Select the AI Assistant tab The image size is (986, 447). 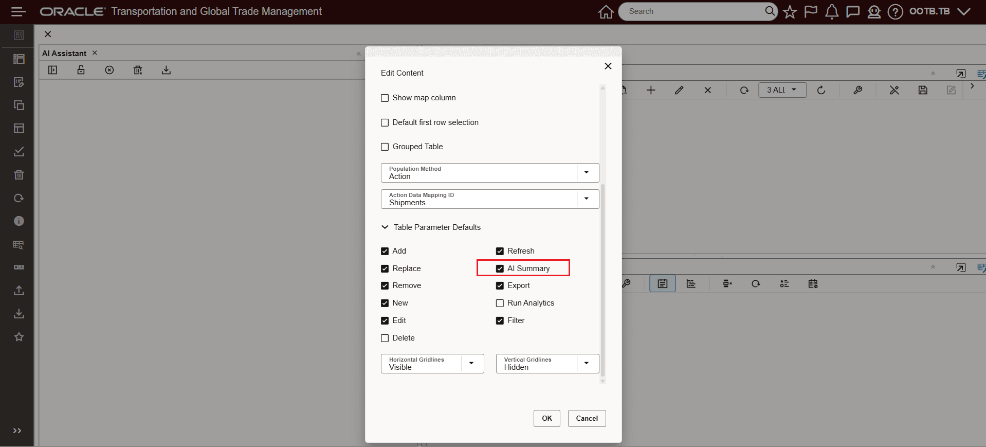pos(64,53)
